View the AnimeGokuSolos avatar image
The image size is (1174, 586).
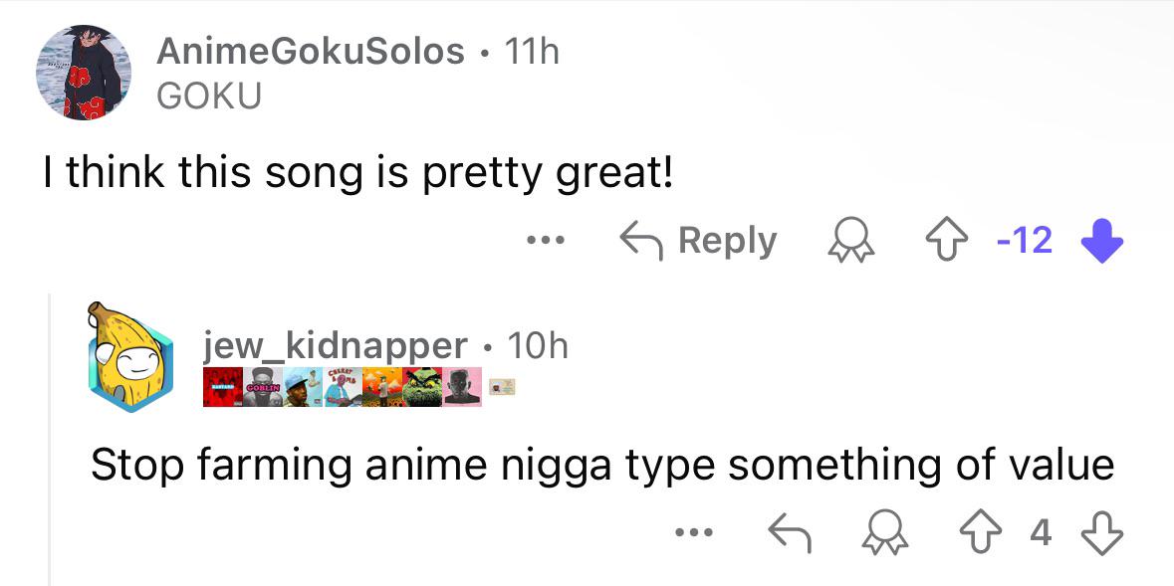(x=84, y=74)
